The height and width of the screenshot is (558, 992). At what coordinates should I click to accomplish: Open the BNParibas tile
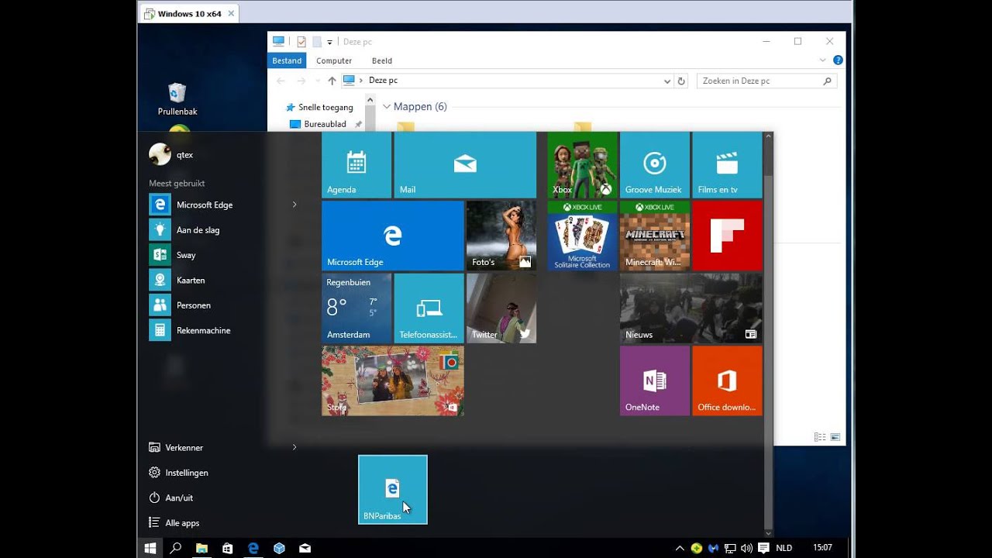[393, 490]
